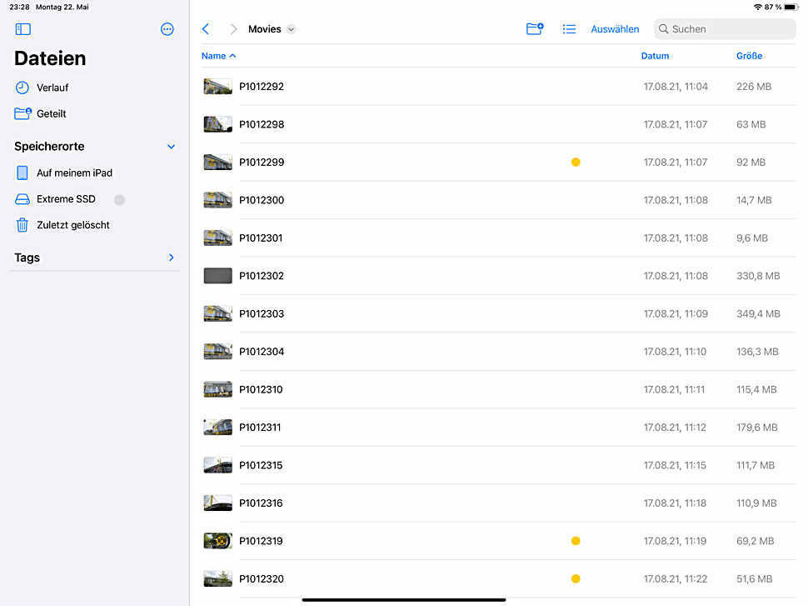Select file name P1012310
The image size is (808, 606).
[x=261, y=389]
